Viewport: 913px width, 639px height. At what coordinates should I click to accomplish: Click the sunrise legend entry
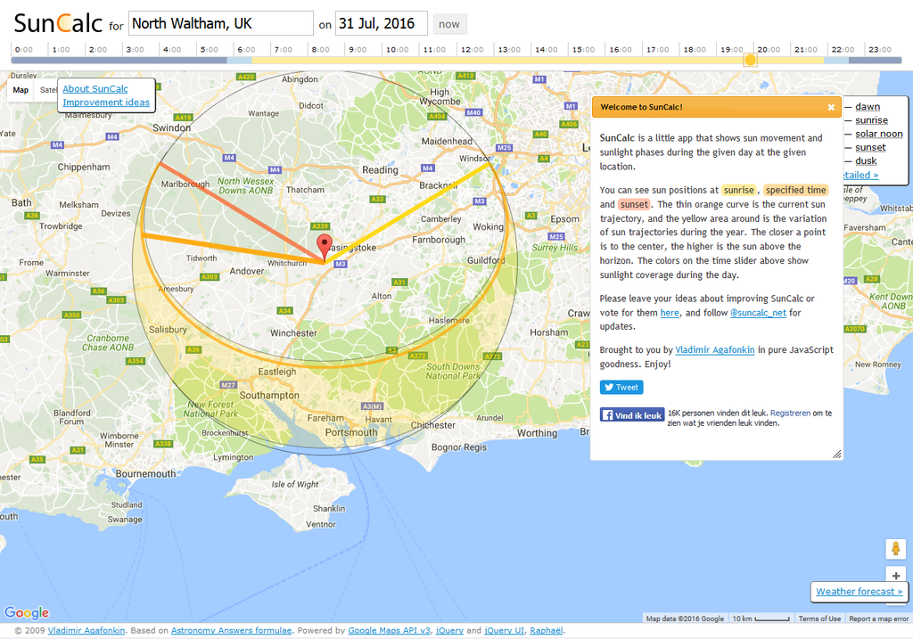pyautogui.click(x=871, y=120)
